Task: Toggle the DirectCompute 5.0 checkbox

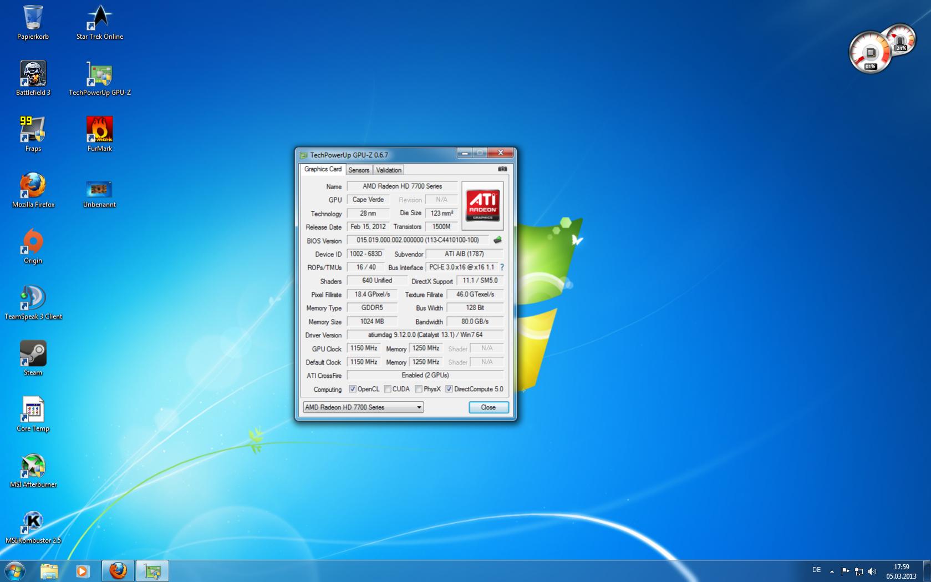Action: 449,389
